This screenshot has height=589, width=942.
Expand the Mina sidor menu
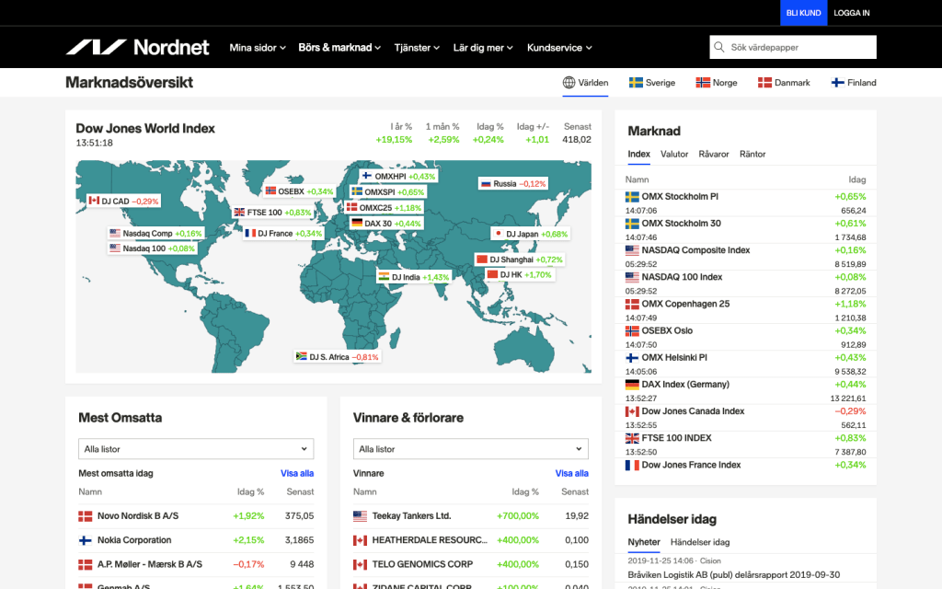pyautogui.click(x=258, y=48)
